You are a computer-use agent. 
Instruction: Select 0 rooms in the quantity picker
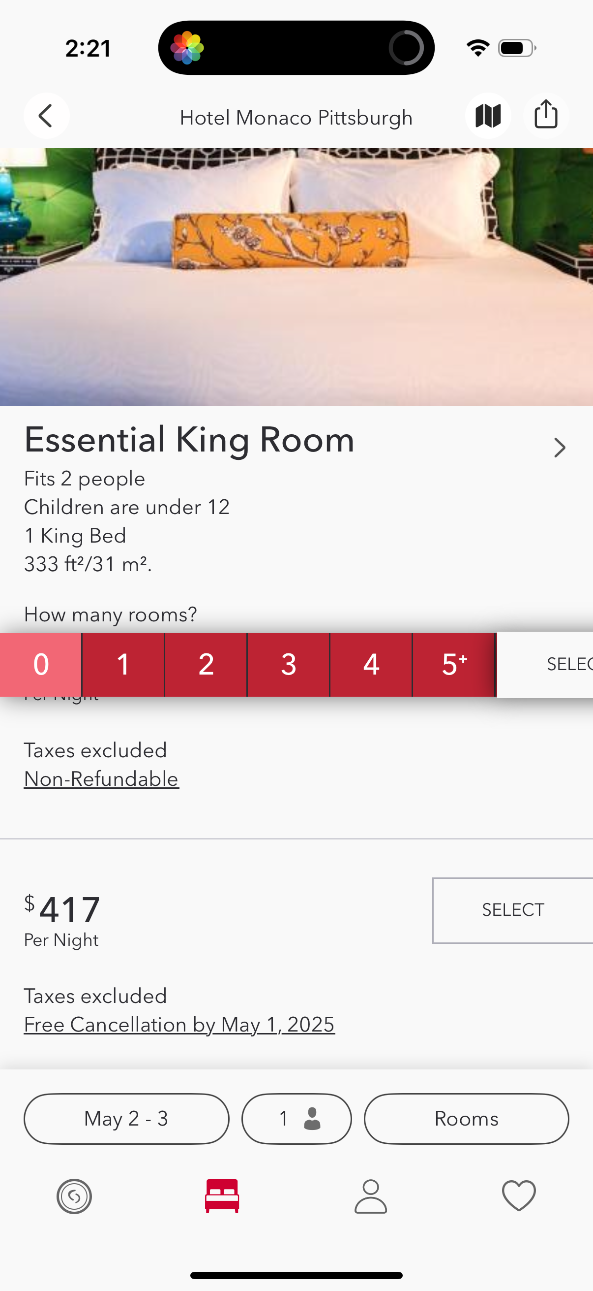pyautogui.click(x=40, y=664)
